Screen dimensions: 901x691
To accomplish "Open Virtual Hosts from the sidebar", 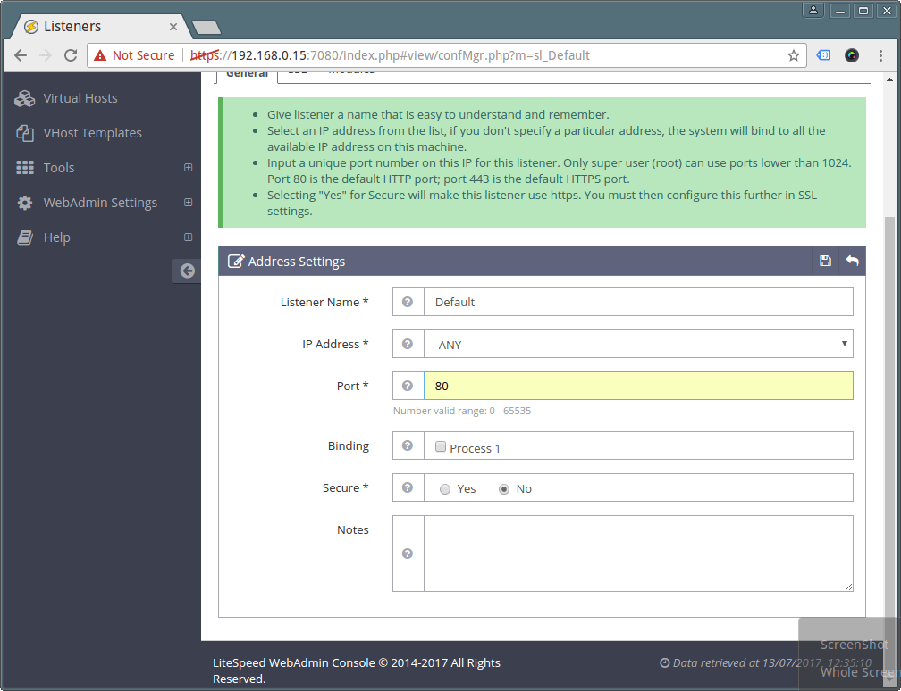I will pyautogui.click(x=80, y=98).
